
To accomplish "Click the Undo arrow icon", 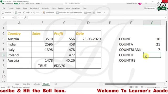I will (x=24, y=13).
